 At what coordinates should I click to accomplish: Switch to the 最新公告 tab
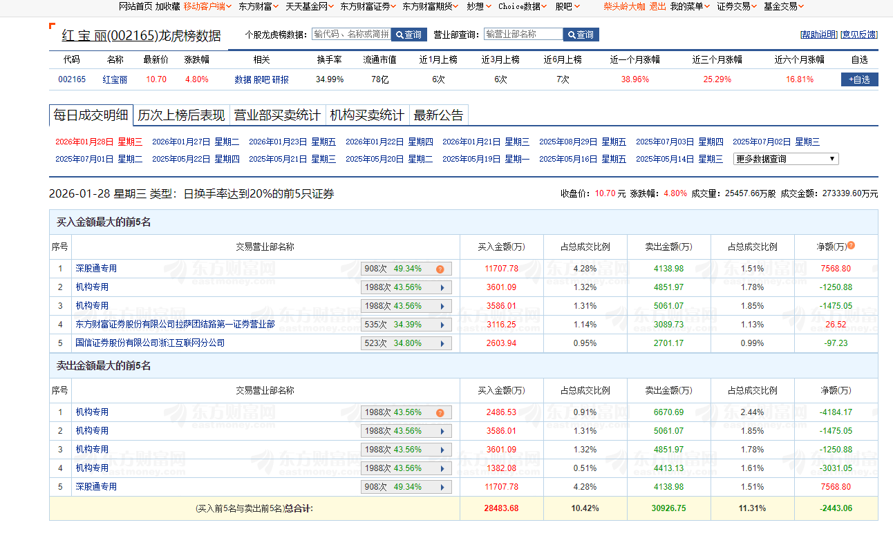point(439,115)
